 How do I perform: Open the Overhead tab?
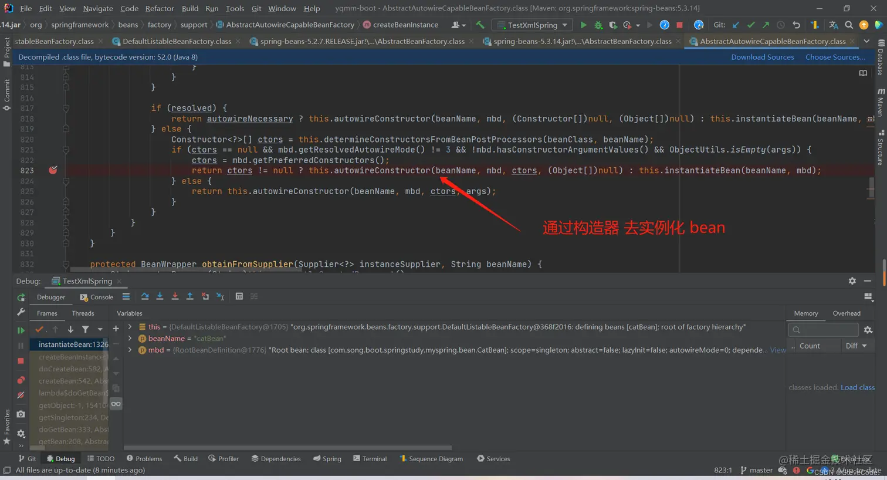point(847,313)
